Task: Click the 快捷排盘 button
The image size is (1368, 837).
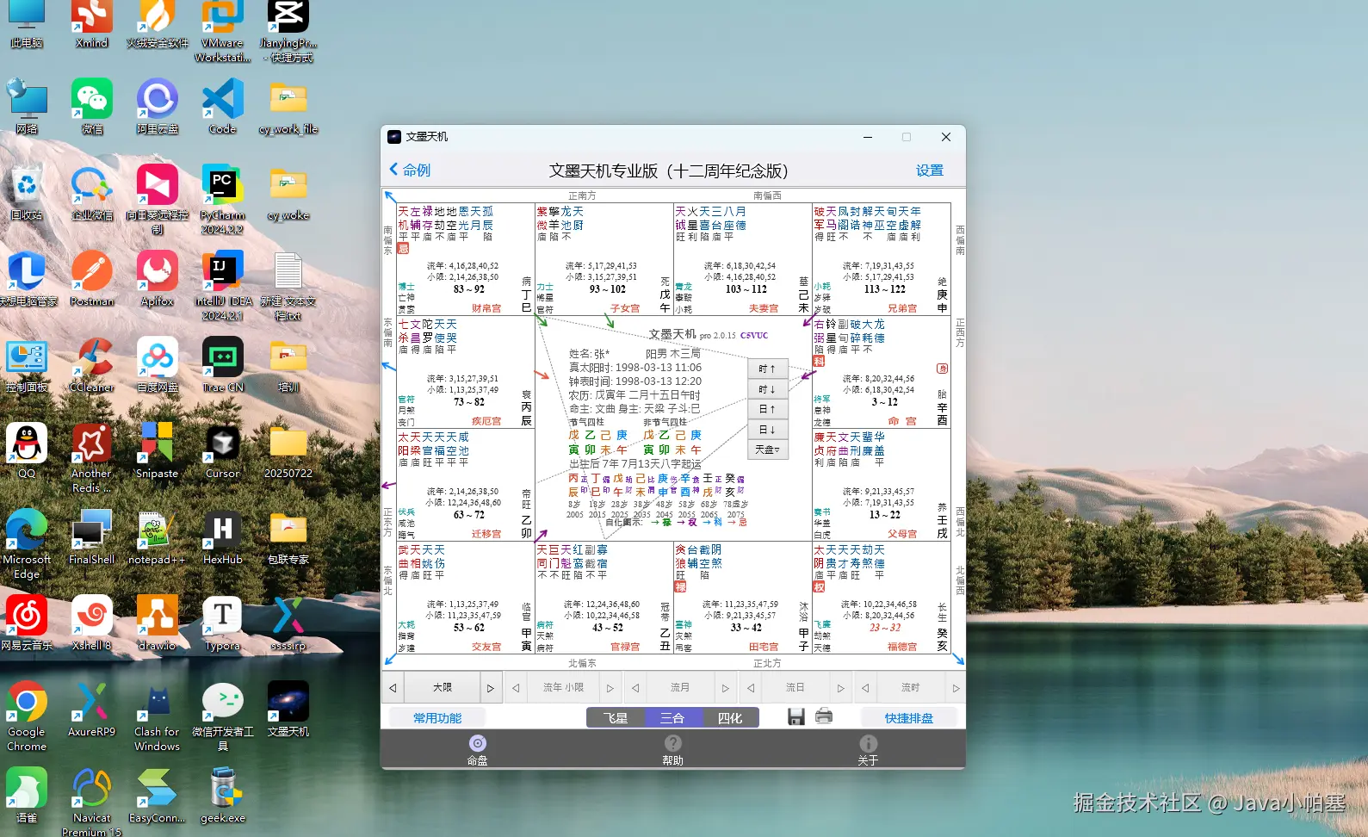Action: [908, 717]
